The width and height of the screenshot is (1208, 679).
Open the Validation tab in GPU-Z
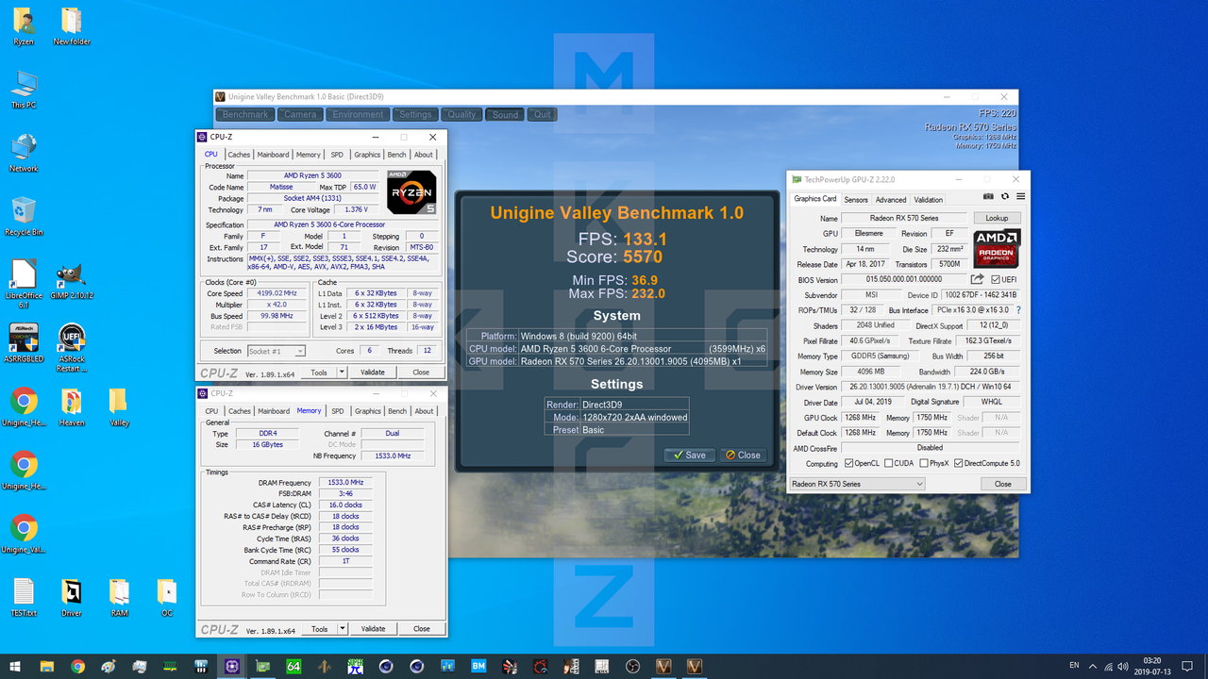929,200
